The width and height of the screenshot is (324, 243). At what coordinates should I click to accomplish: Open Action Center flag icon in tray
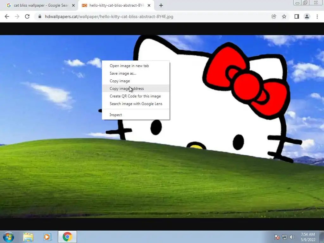tap(277, 237)
